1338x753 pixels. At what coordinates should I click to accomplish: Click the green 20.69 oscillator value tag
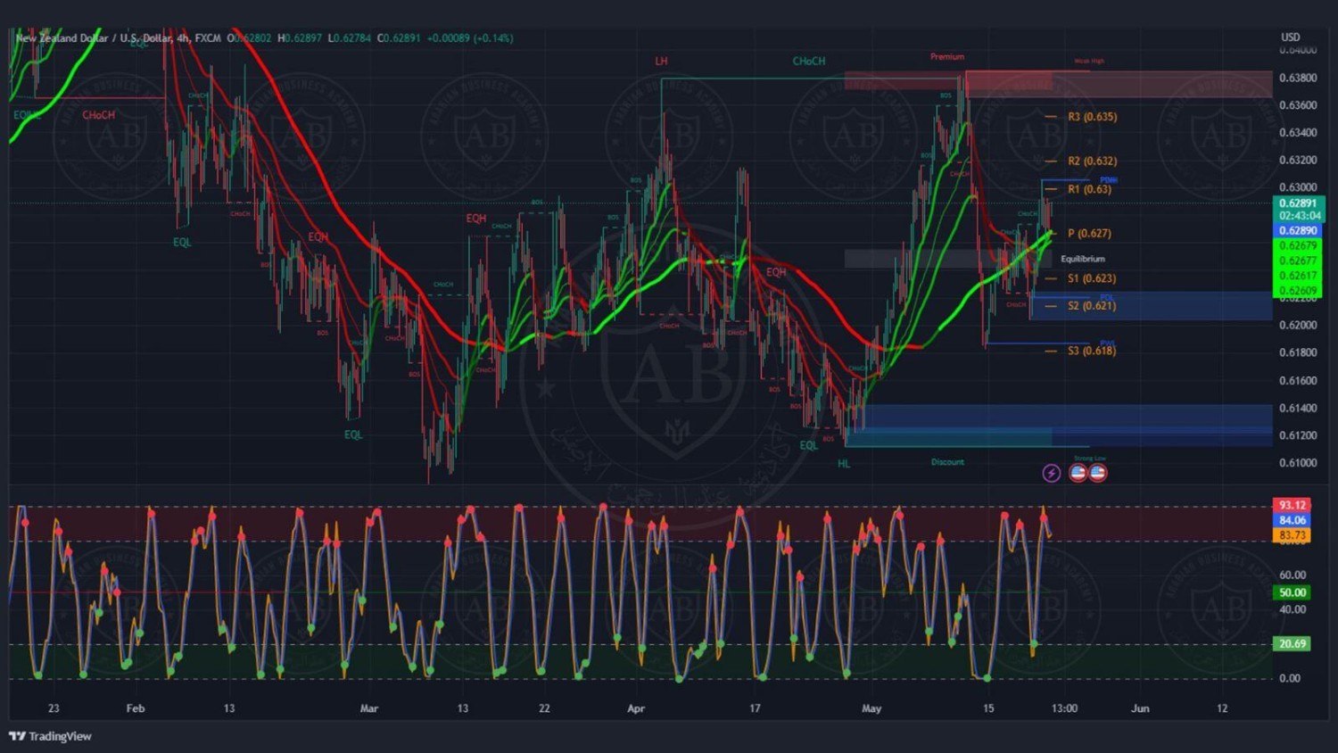click(x=1292, y=643)
